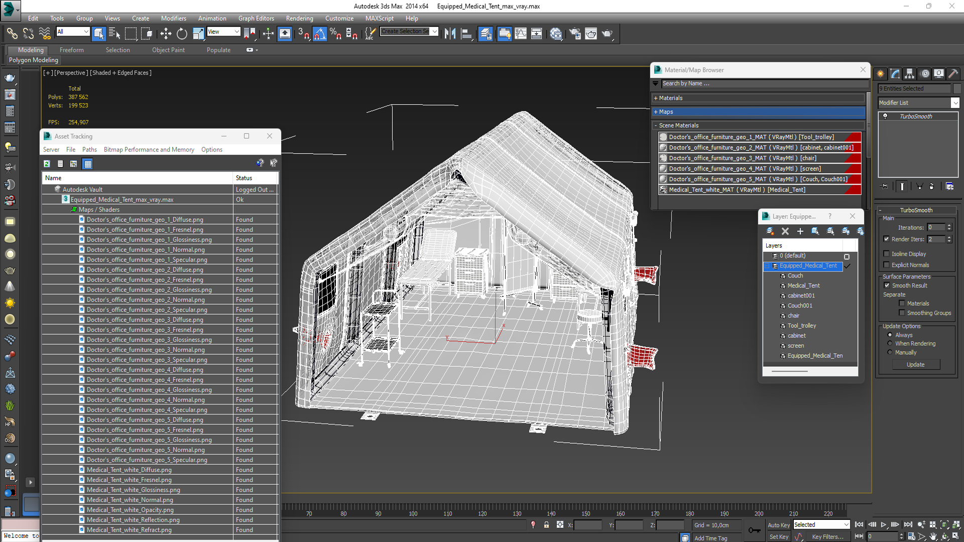Image resolution: width=964 pixels, height=542 pixels.
Task: Select the Manually update option
Action: [890, 352]
